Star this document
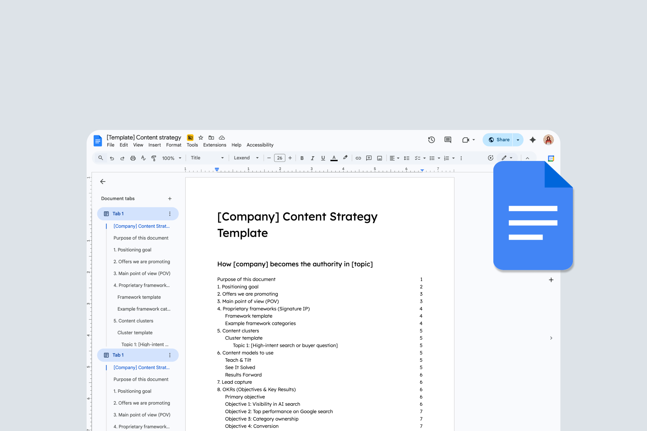Image resolution: width=647 pixels, height=431 pixels. point(201,137)
